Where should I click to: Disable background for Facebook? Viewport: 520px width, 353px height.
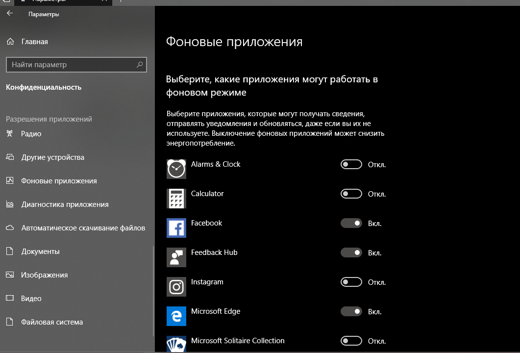click(x=351, y=223)
